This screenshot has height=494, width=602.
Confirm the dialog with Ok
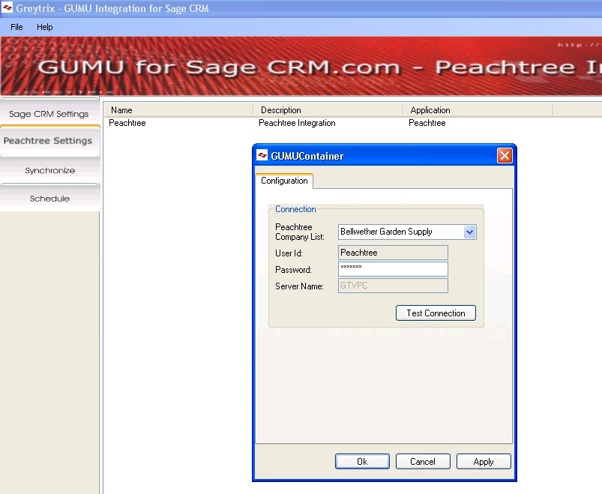(x=362, y=461)
